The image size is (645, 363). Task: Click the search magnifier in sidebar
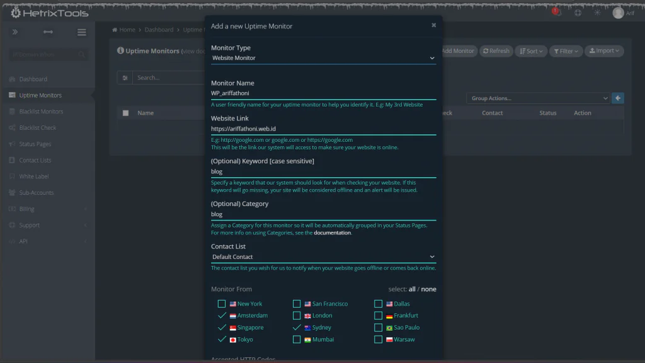(x=81, y=54)
